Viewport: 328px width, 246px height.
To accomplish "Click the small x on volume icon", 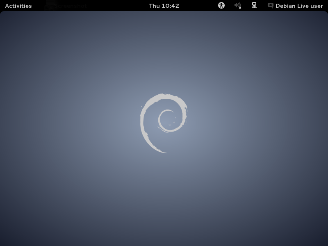I will click(240, 7).
